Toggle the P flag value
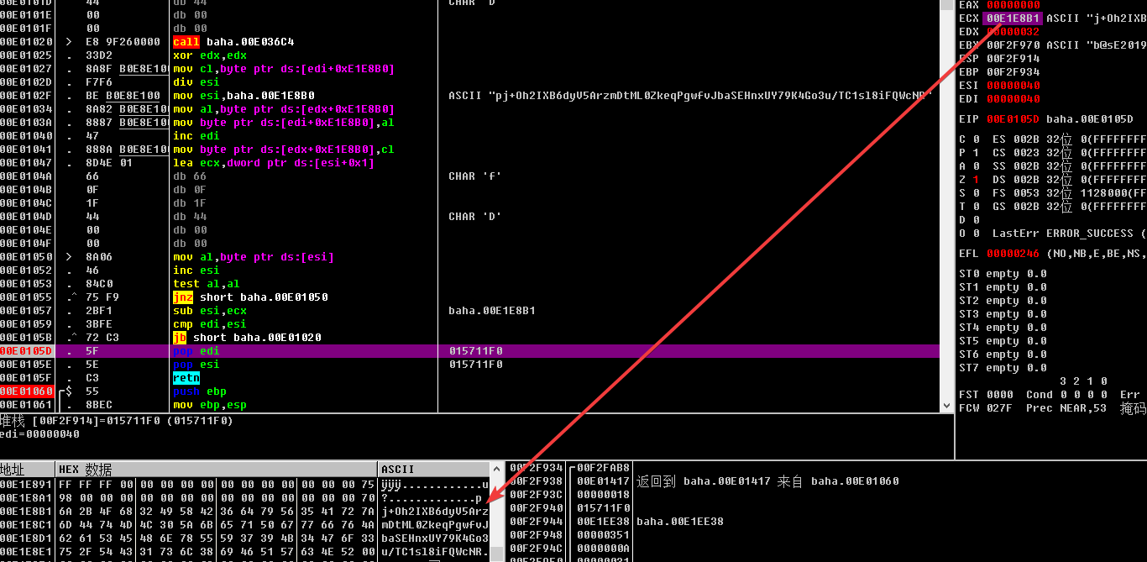The image size is (1147, 562). [975, 152]
